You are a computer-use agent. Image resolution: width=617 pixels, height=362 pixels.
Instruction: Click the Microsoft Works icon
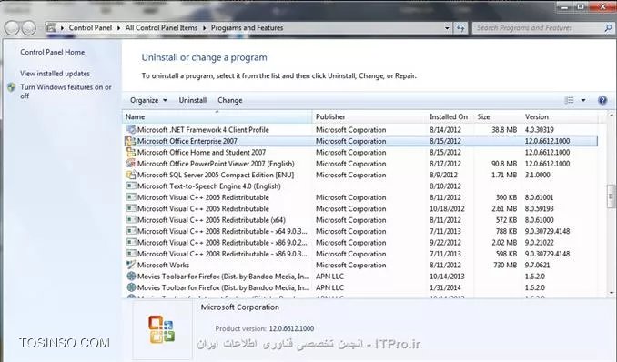click(x=131, y=265)
